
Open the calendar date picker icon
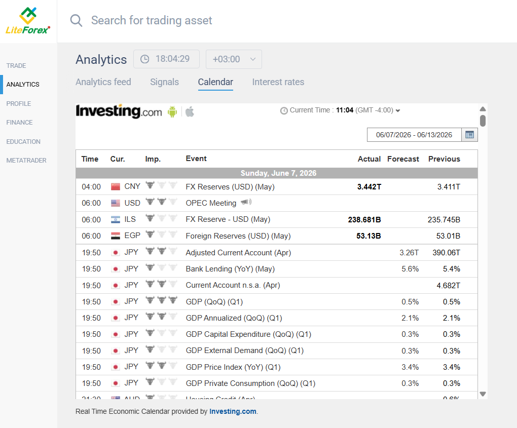[469, 135]
